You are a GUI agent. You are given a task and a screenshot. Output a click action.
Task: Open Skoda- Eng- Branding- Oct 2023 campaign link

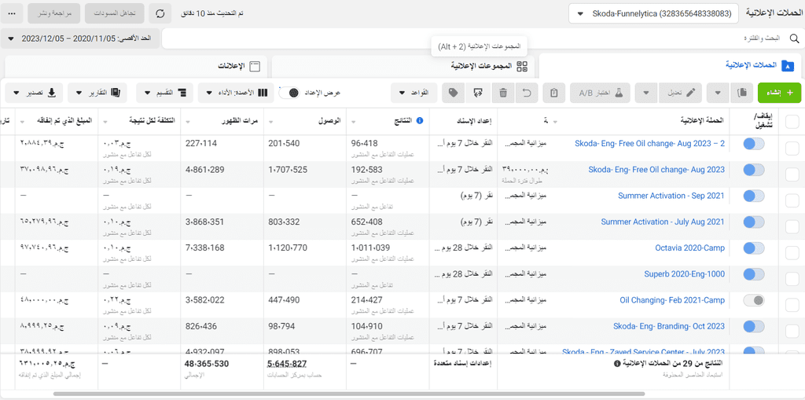pyautogui.click(x=669, y=326)
